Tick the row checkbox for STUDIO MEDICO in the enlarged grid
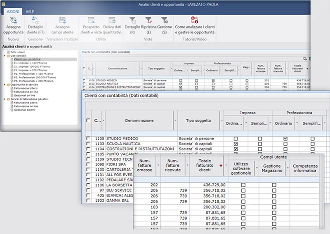The width and height of the screenshot is (330, 234). tap(88, 138)
